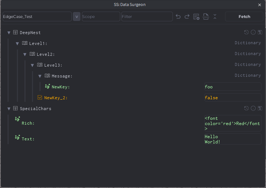Click info icon on DeepNest row
Viewport: 266px width, 188px height.
point(253,32)
